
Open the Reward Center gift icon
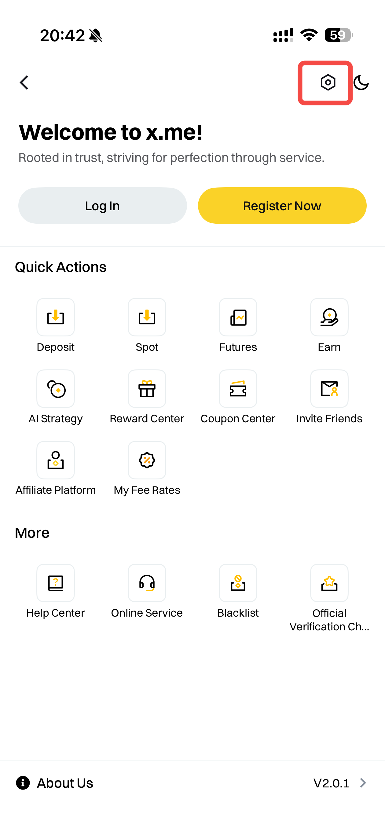pyautogui.click(x=147, y=388)
